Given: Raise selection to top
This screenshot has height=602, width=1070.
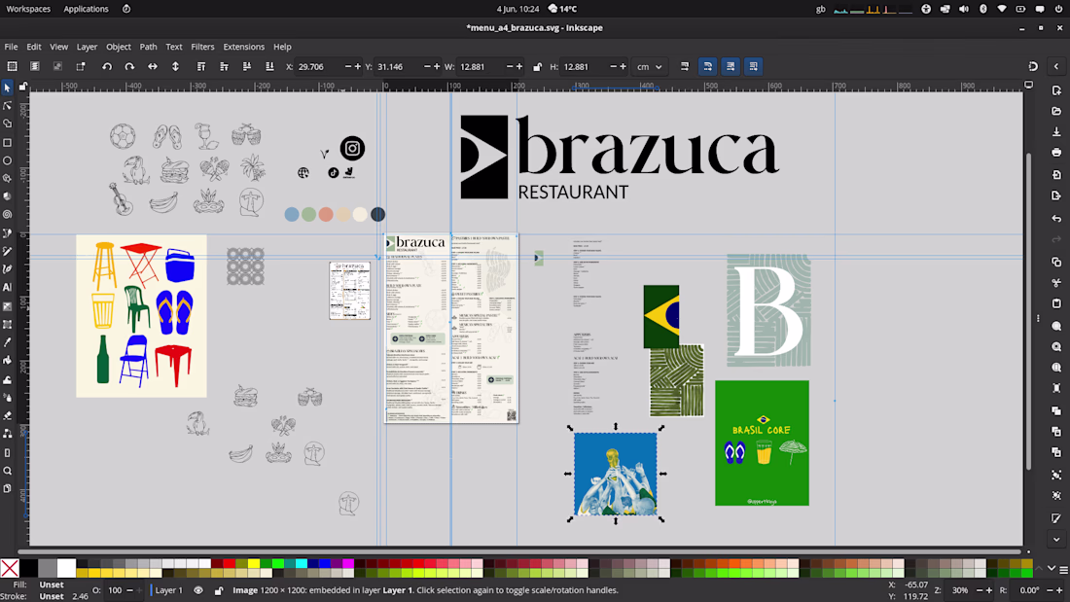Looking at the screenshot, I should pyautogui.click(x=201, y=66).
